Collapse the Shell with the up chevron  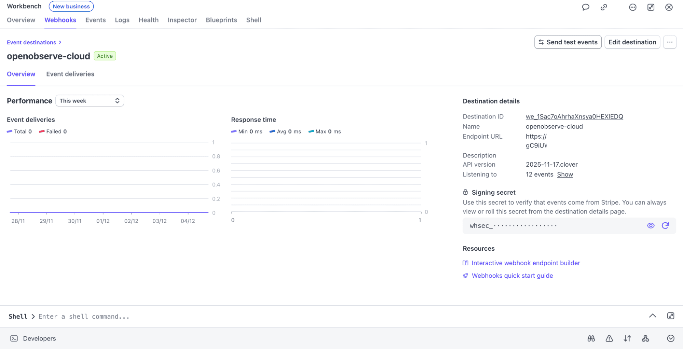pos(653,316)
